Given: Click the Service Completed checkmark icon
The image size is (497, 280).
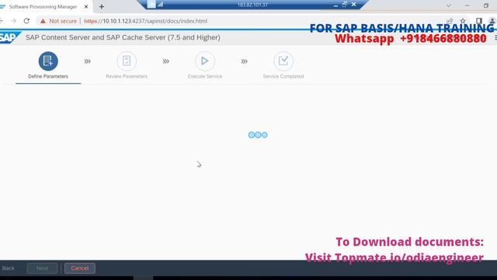Looking at the screenshot, I should pyautogui.click(x=283, y=61).
